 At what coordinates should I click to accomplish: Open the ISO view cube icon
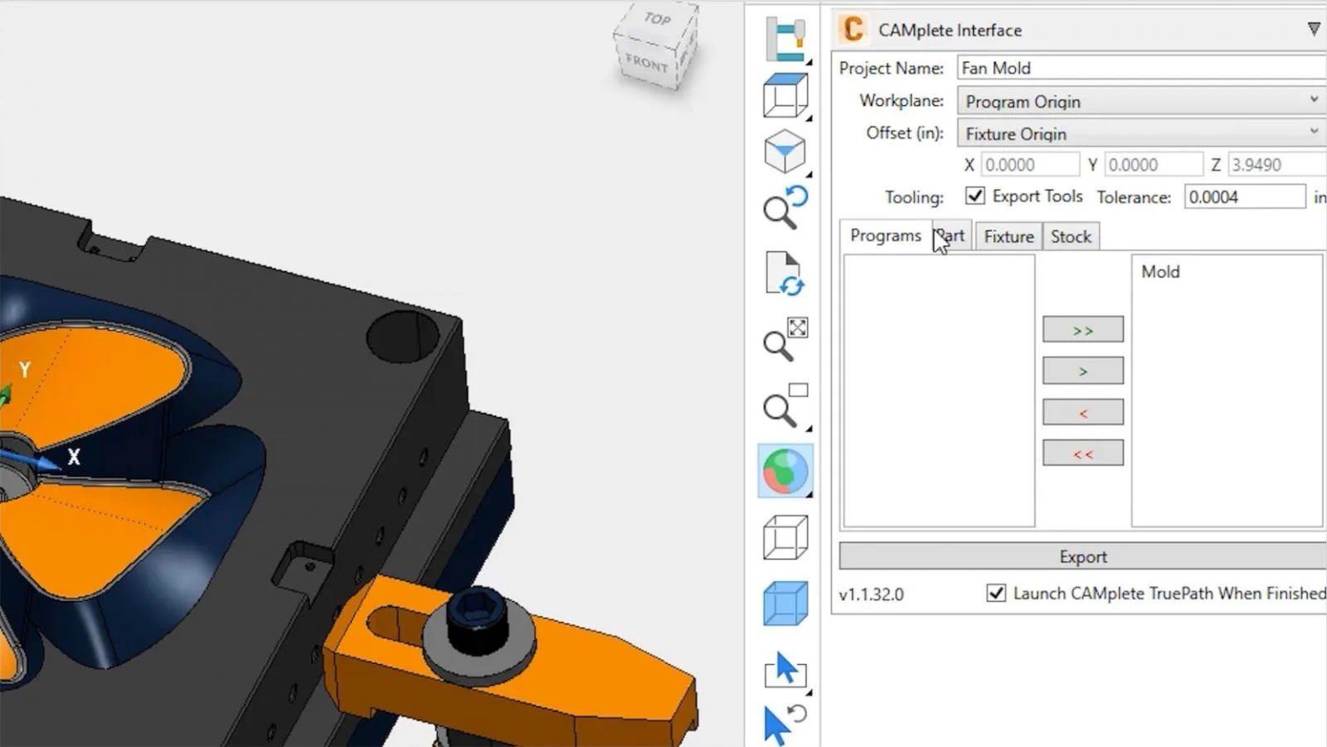click(785, 153)
